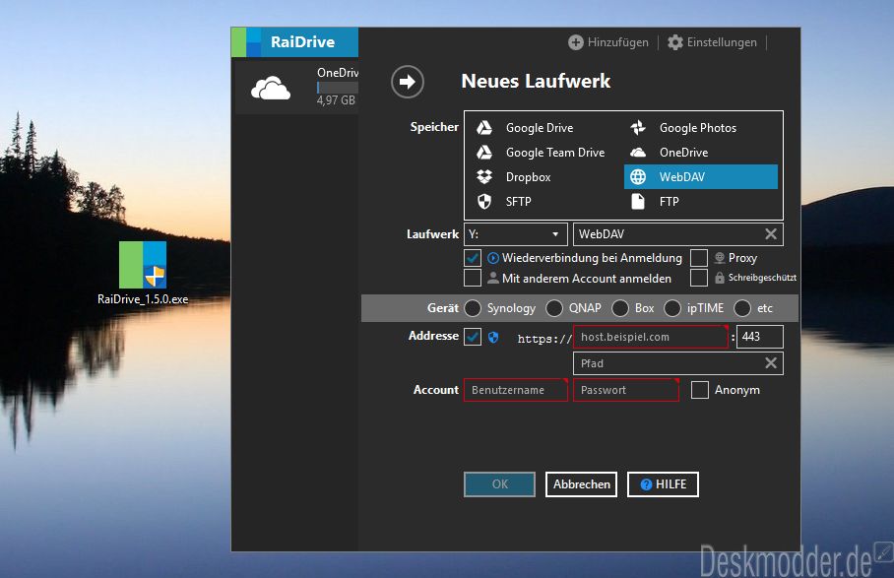Click the Dropbox box icon
This screenshot has width=894, height=578.
coord(484,176)
